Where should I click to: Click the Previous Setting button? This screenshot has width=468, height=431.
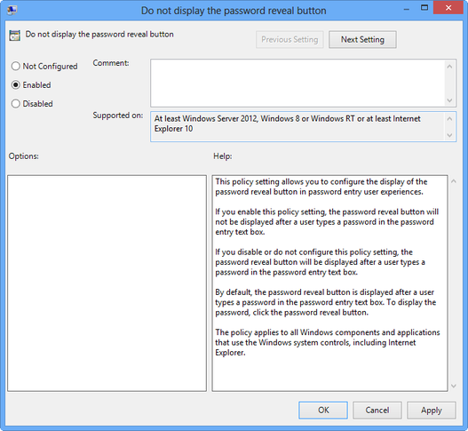tap(290, 39)
